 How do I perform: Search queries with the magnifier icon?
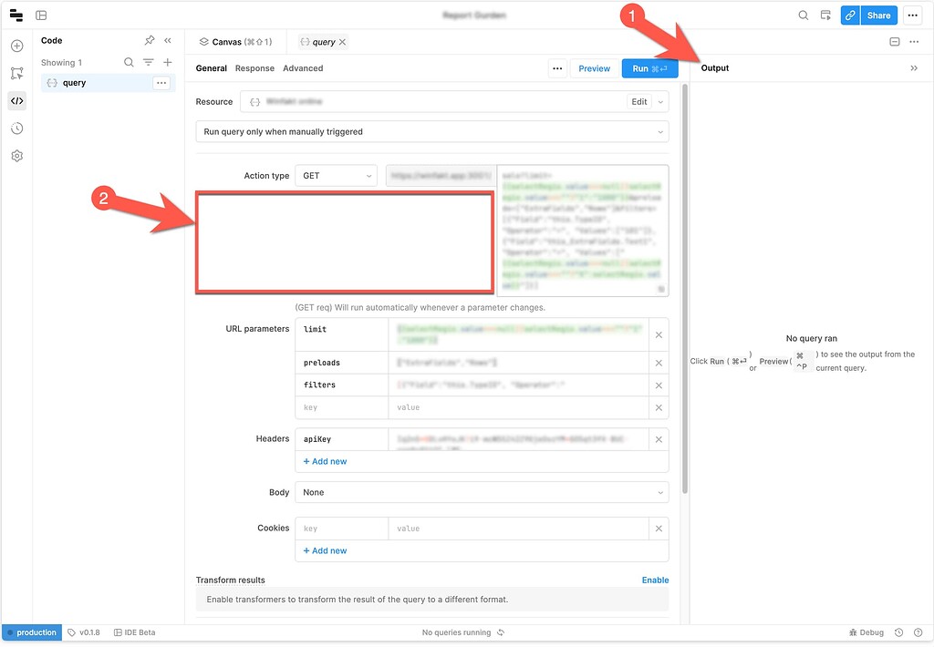click(x=128, y=62)
